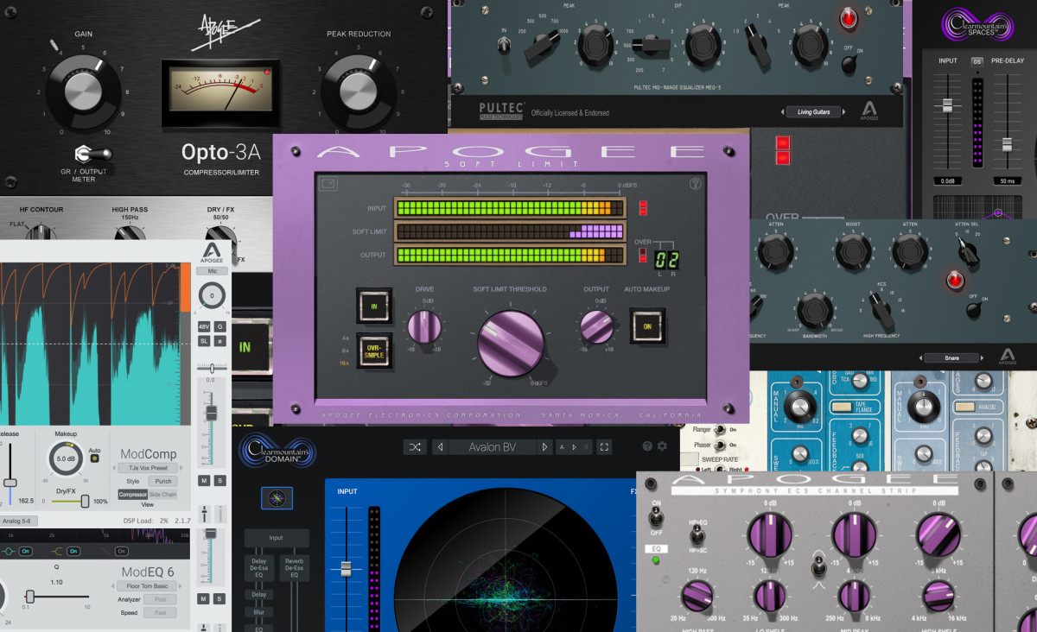1037x632 pixels.
Task: Toggle Auto Makeup ON in Soft Limit
Action: tap(647, 325)
